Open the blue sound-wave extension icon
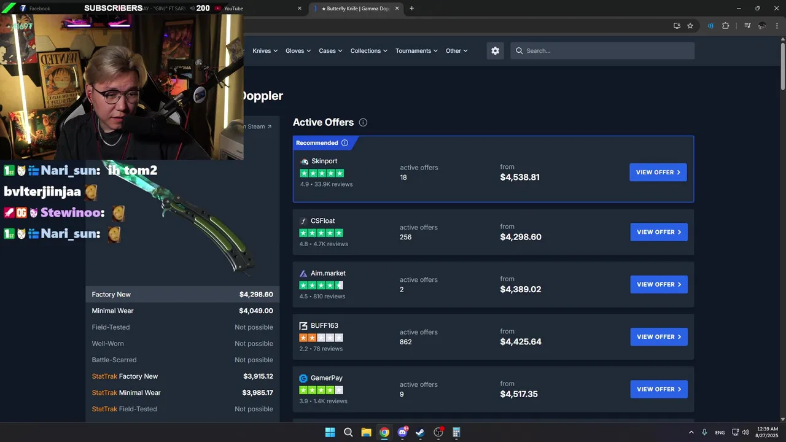This screenshot has height=442, width=786. pyautogui.click(x=710, y=26)
